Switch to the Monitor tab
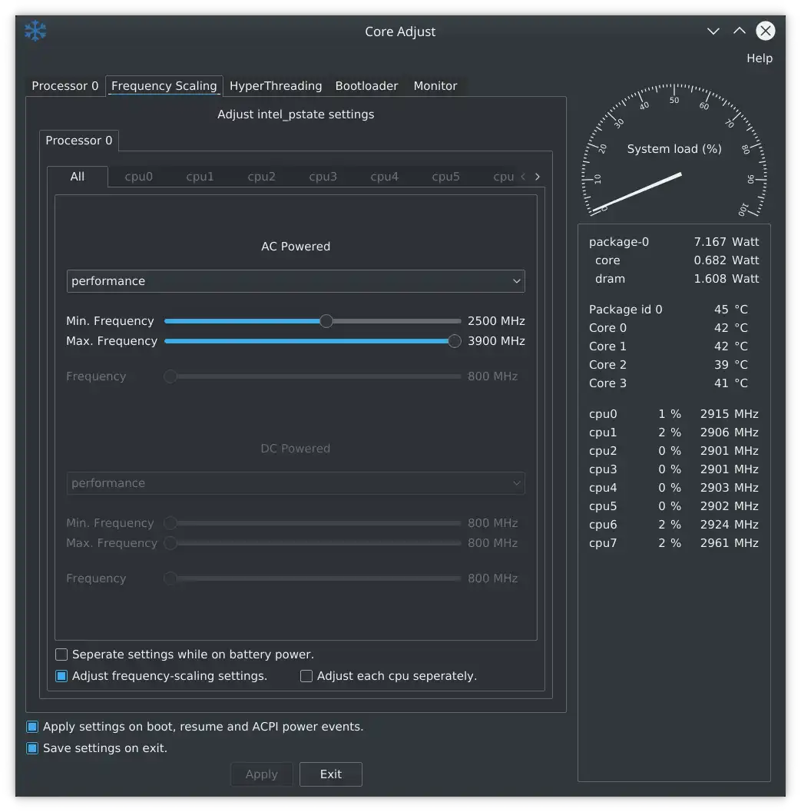 [x=435, y=86]
